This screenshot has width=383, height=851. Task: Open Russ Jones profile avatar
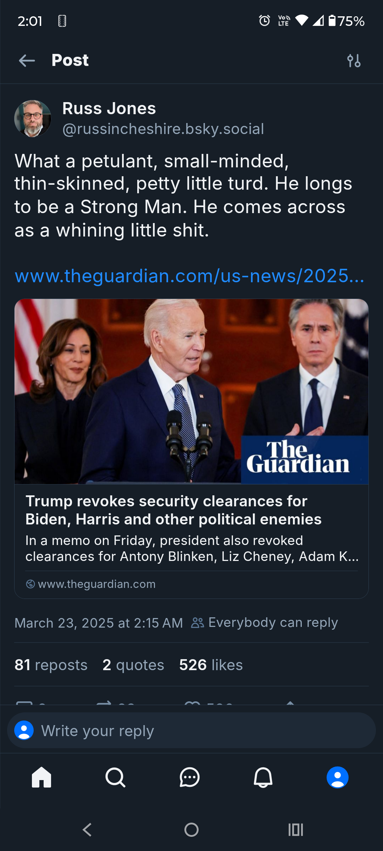[33, 118]
